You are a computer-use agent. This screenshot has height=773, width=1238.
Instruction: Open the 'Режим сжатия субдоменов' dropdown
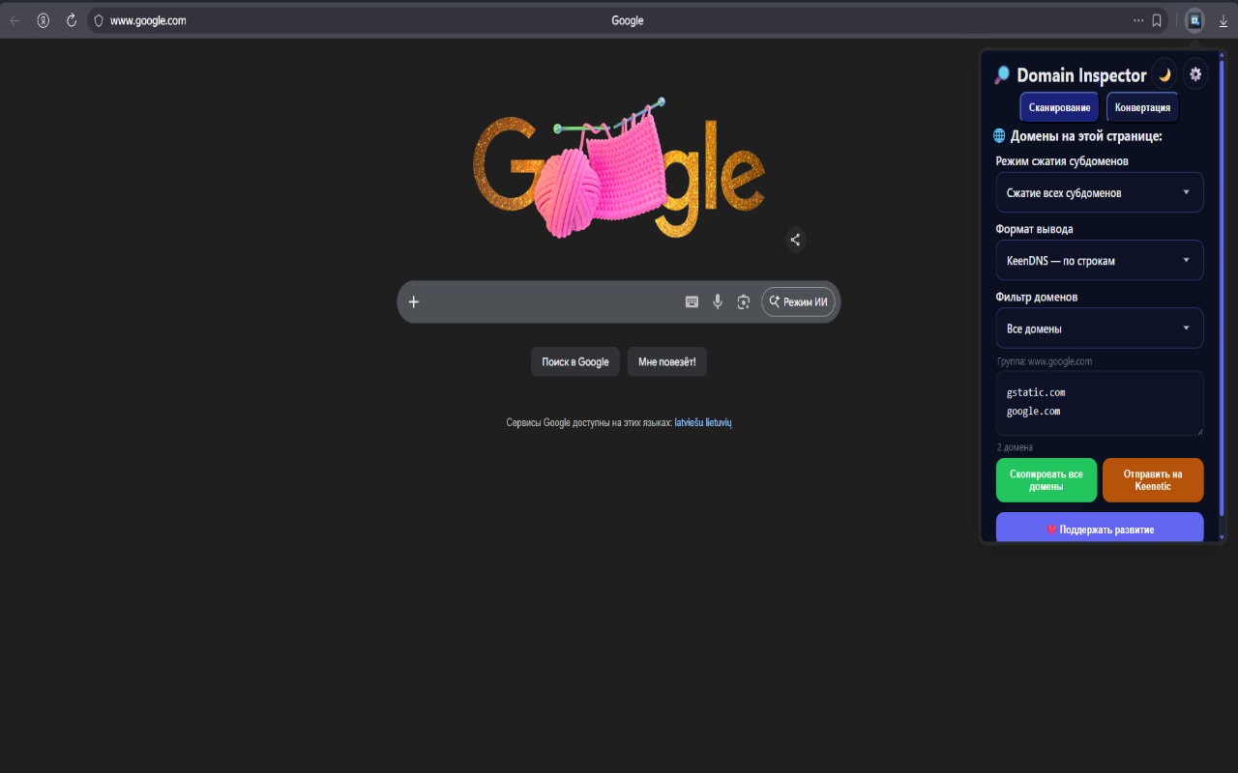tap(1099, 192)
